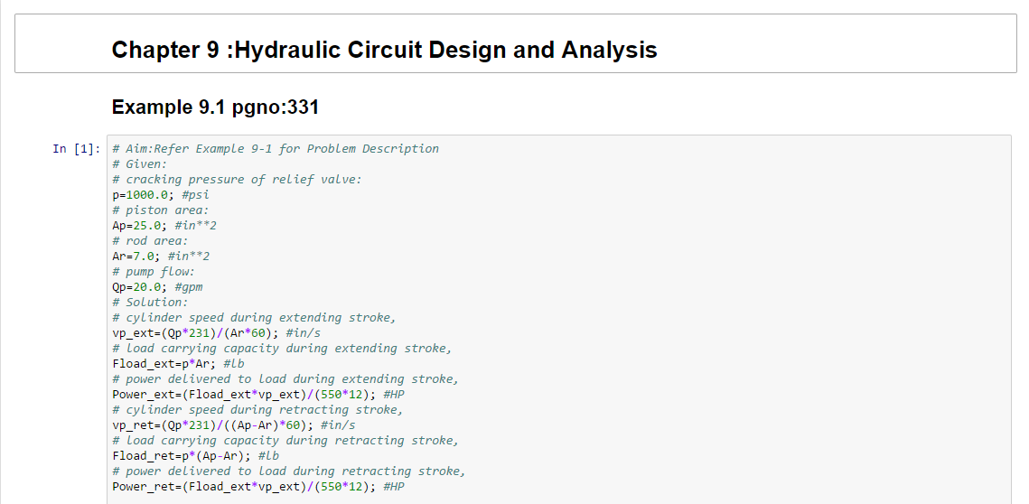Click the Chapter 9 Hydraulic Circuit heading
The width and height of the screenshot is (1029, 504).
pos(384,50)
